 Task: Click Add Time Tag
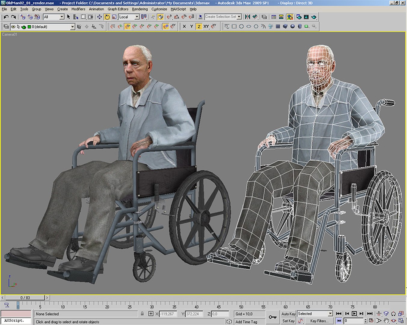pos(246,322)
